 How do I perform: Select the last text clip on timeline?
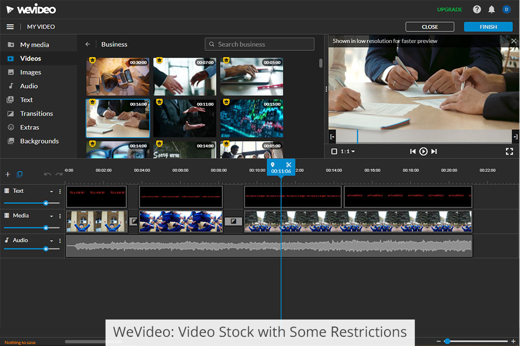408,197
